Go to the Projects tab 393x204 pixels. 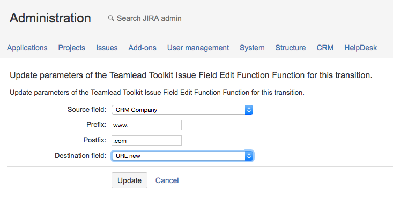coord(72,48)
